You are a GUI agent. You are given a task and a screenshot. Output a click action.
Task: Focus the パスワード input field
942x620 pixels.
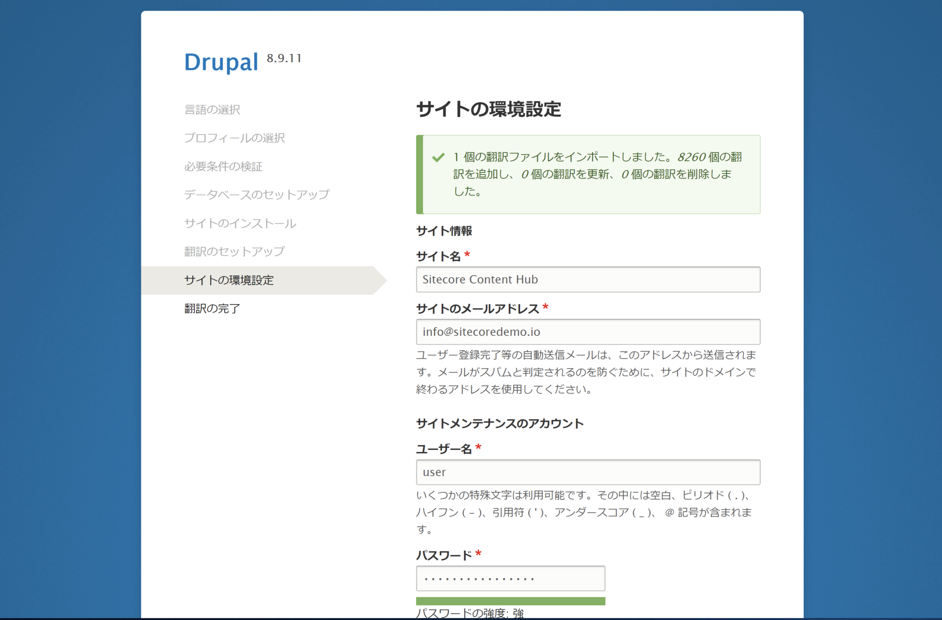(510, 579)
